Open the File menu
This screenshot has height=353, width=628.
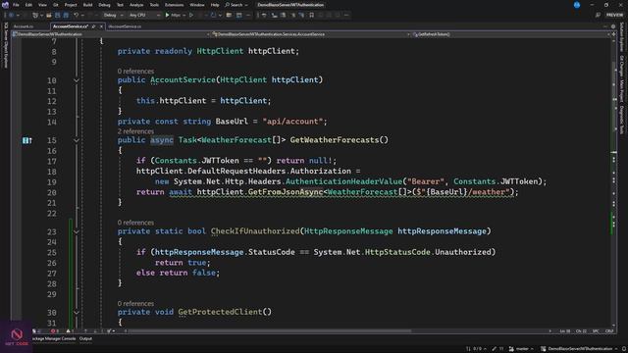[x=16, y=5]
